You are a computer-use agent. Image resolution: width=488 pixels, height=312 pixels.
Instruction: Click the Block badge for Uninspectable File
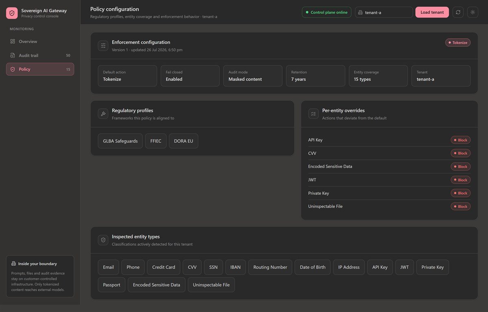[460, 206]
